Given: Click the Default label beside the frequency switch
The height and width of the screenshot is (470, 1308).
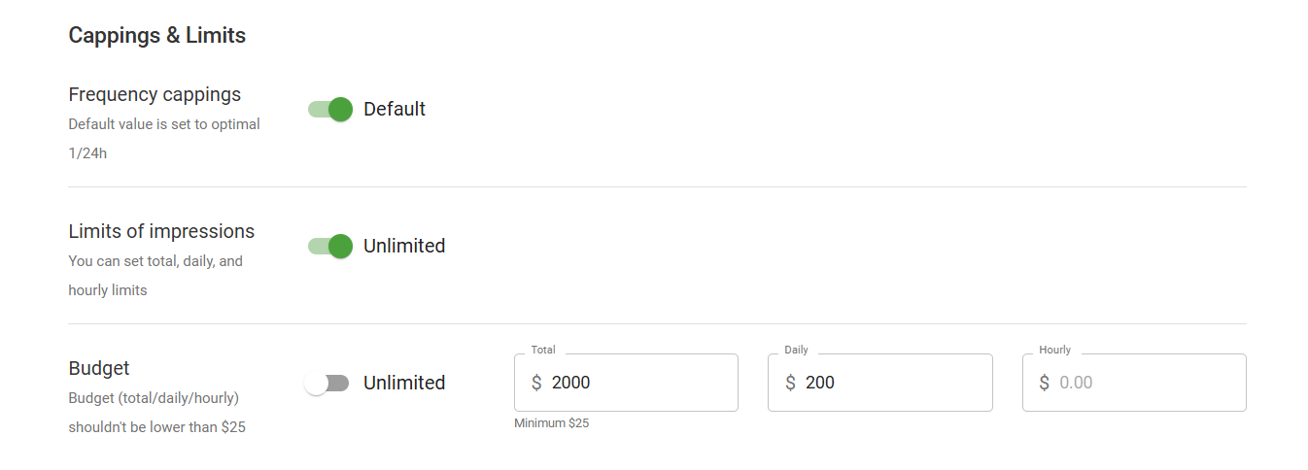Looking at the screenshot, I should click(395, 110).
